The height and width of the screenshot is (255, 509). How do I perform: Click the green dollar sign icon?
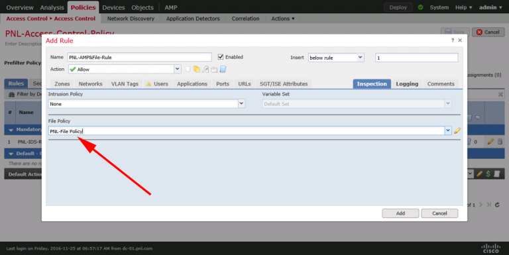pos(488,174)
